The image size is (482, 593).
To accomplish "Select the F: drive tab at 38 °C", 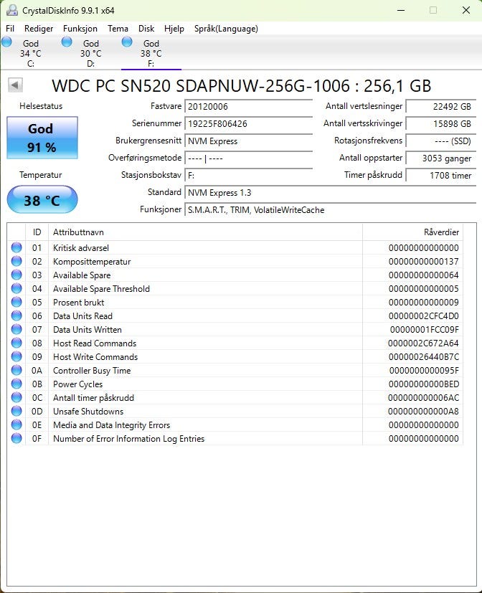I will coord(151,53).
